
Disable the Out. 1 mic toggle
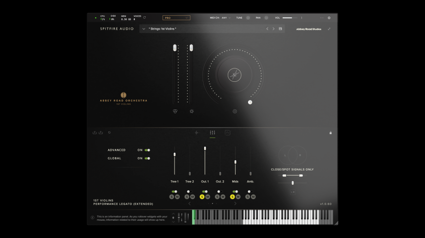[205, 192]
